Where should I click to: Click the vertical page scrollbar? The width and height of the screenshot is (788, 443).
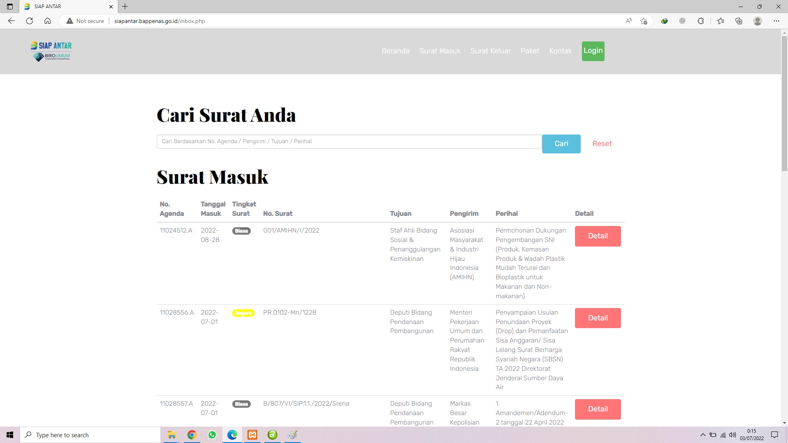[x=784, y=103]
